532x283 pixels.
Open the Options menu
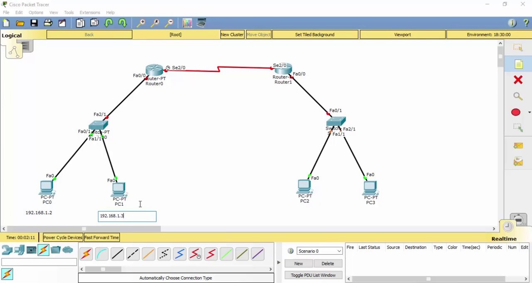click(35, 12)
